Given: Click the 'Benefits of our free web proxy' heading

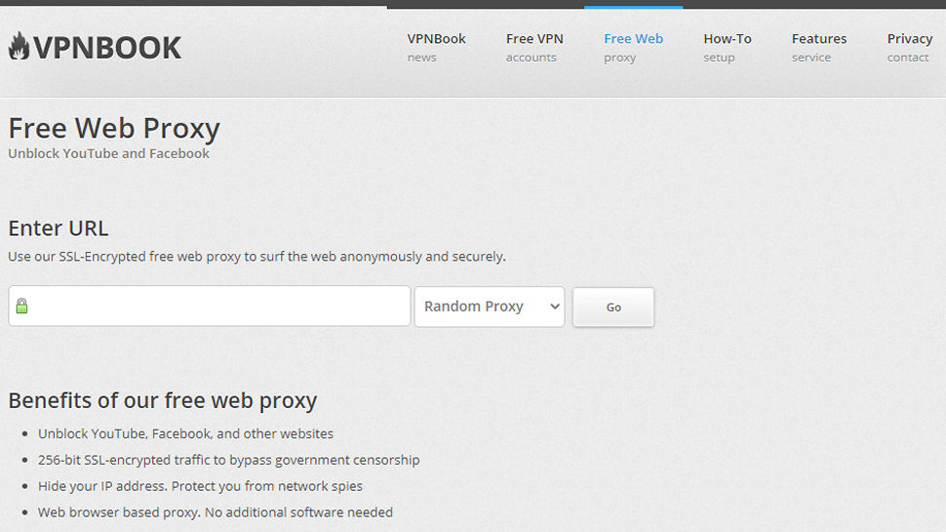Looking at the screenshot, I should [162, 400].
